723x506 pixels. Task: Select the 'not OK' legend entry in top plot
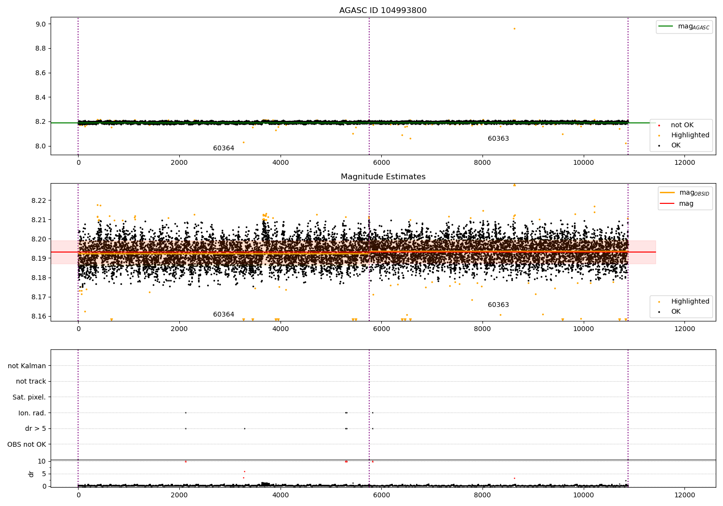click(x=682, y=125)
